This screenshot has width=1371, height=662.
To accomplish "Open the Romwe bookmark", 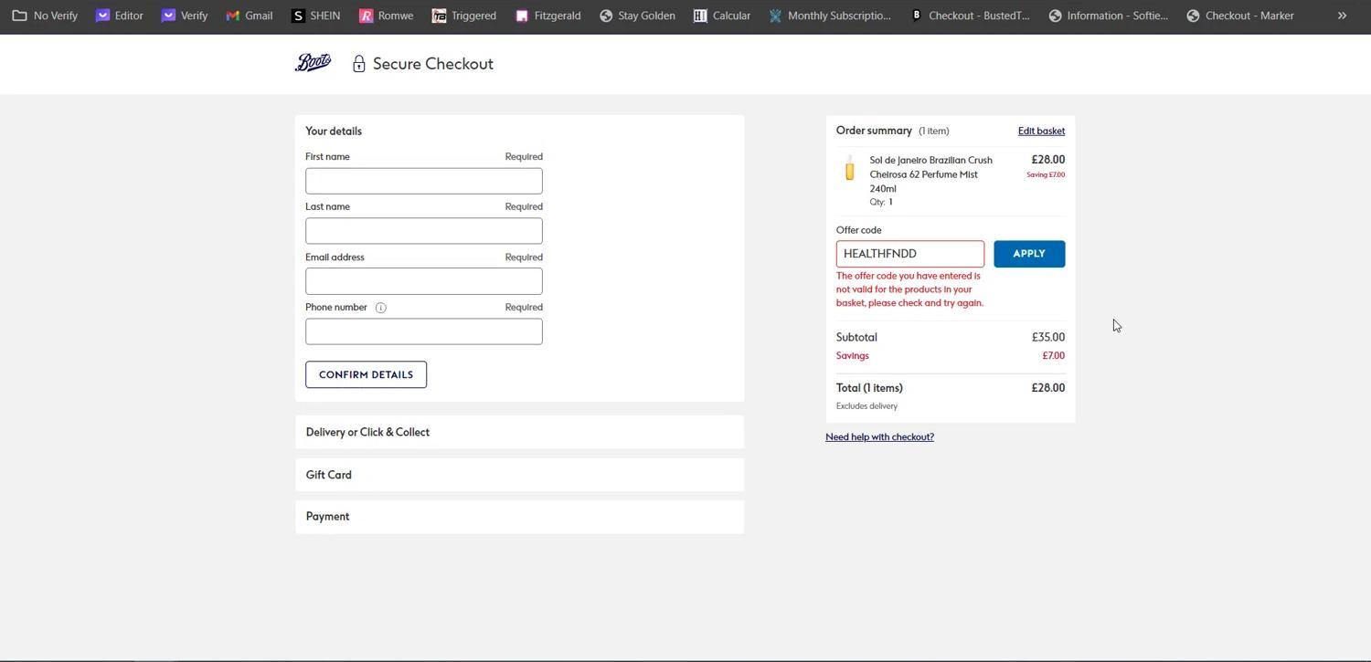I will [x=386, y=16].
